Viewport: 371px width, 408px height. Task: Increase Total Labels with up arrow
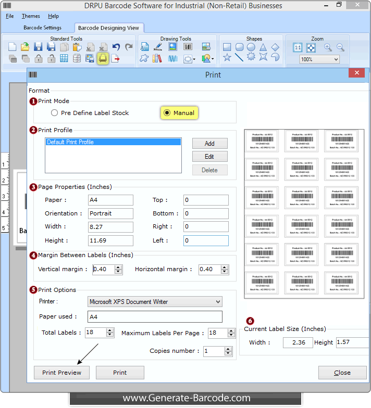(x=109, y=330)
